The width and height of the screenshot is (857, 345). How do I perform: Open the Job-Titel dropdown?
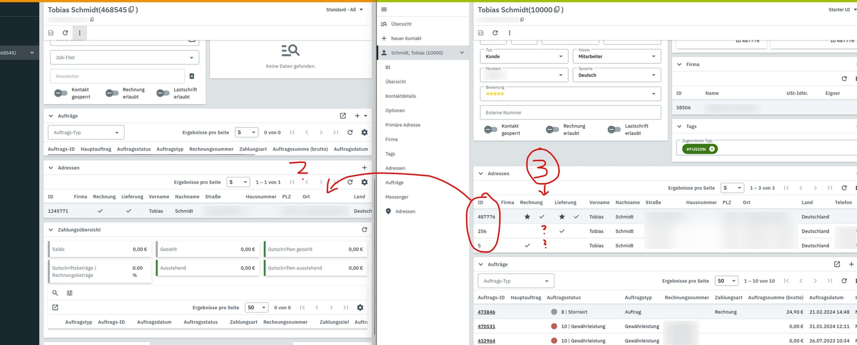point(125,57)
